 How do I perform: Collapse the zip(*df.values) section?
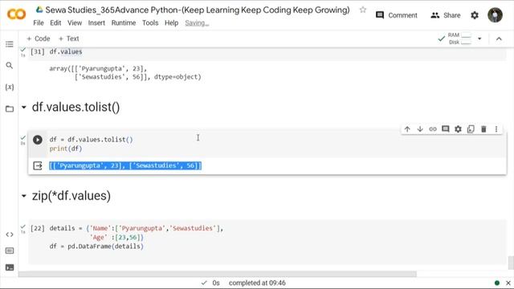coord(23,196)
